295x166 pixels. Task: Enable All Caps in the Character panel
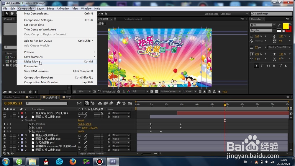(268, 66)
